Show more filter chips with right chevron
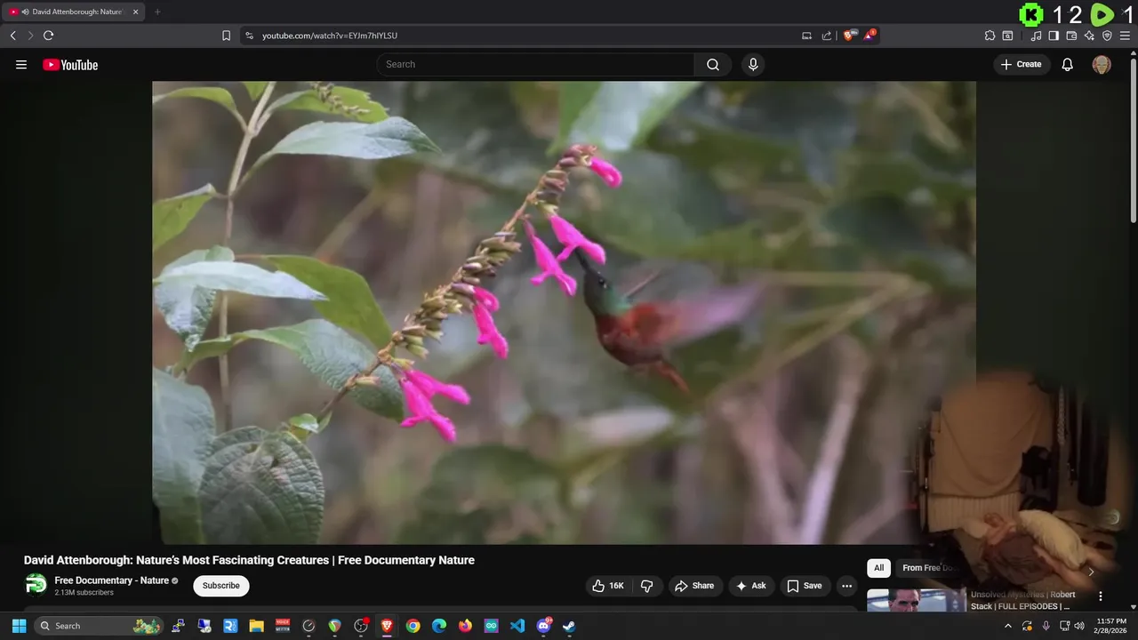Viewport: 1138px width, 640px height. click(1091, 572)
